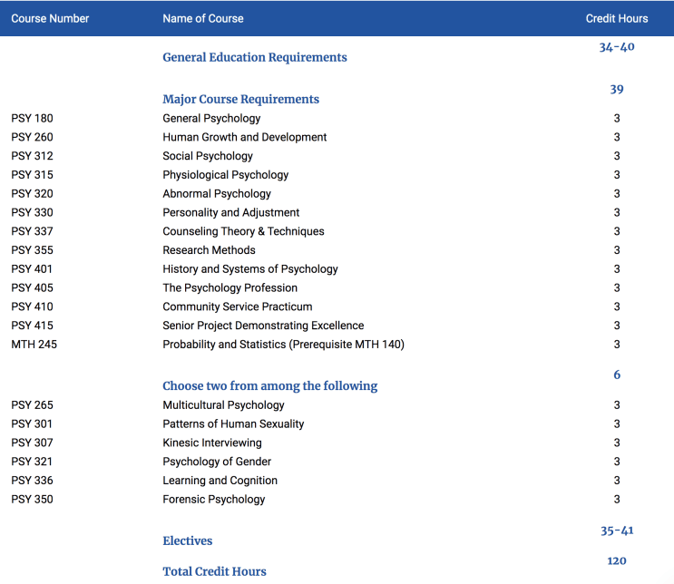Select the Social Psychology course
The width and height of the screenshot is (674, 584).
tap(208, 156)
